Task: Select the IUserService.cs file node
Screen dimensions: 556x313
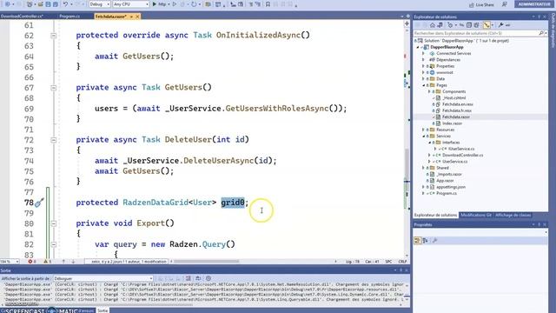Action: coord(461,149)
